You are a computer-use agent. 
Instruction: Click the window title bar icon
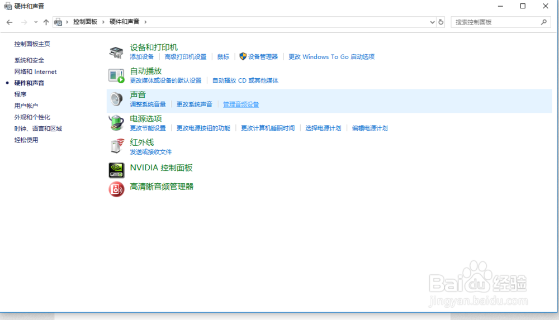pyautogui.click(x=7, y=6)
